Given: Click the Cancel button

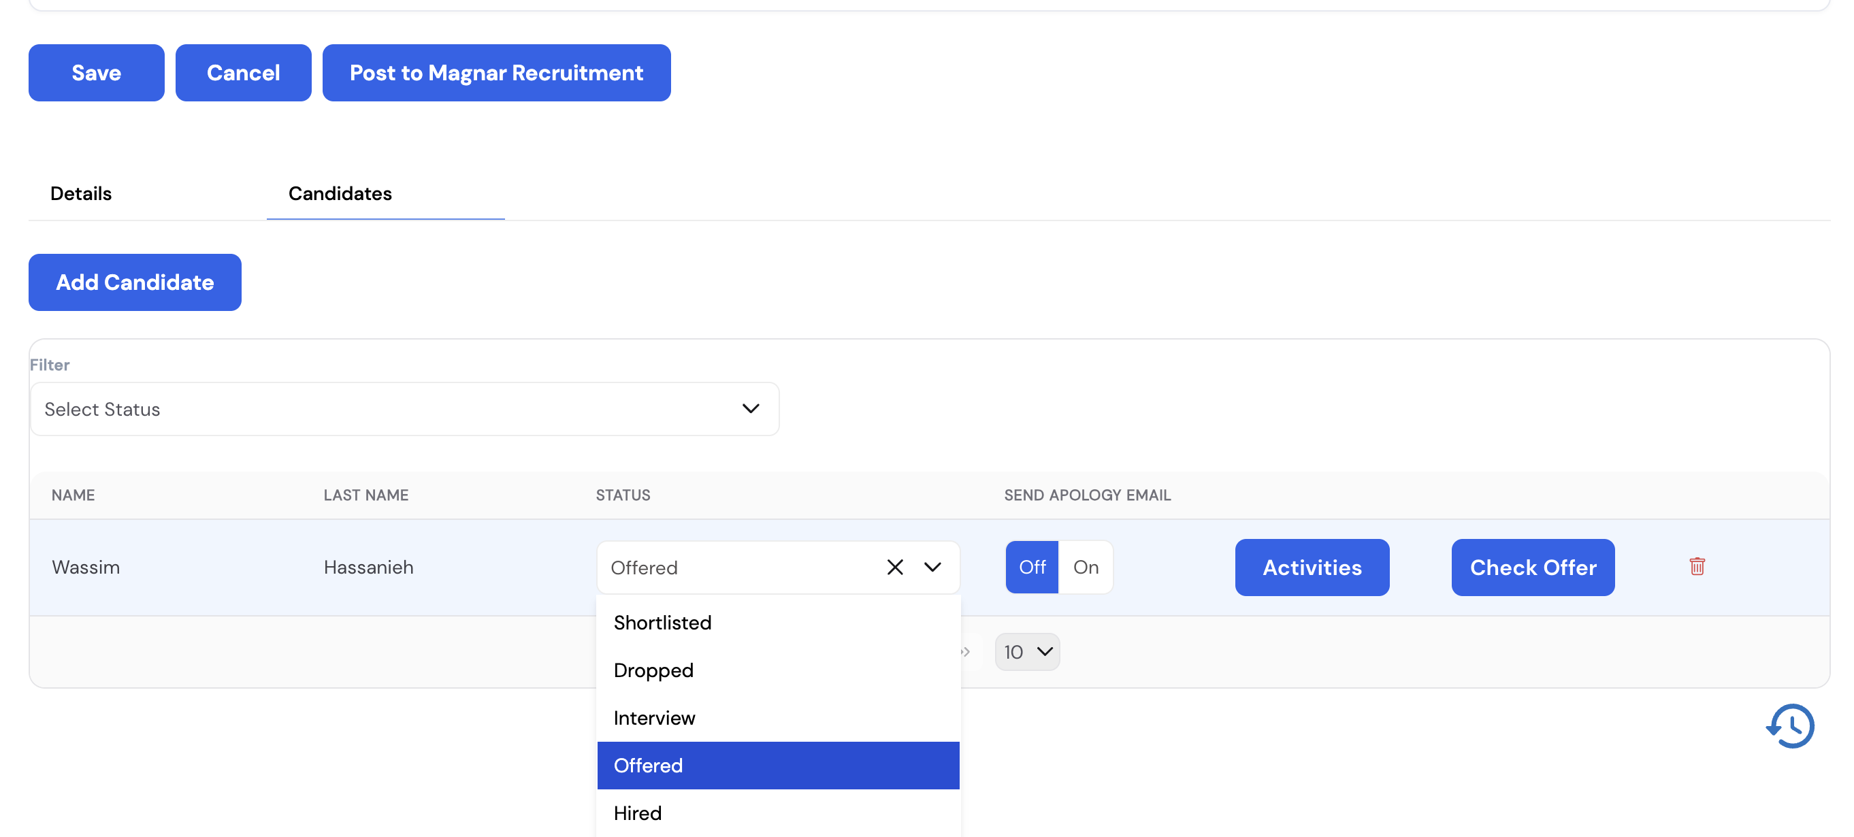Looking at the screenshot, I should (x=243, y=73).
